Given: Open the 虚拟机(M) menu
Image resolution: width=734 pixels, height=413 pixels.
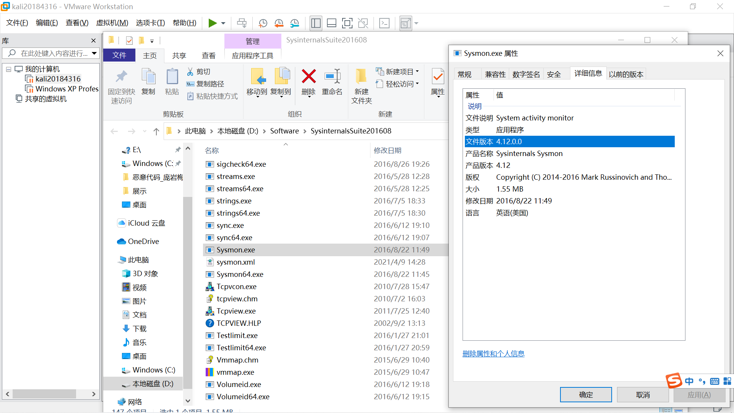Looking at the screenshot, I should coord(112,23).
